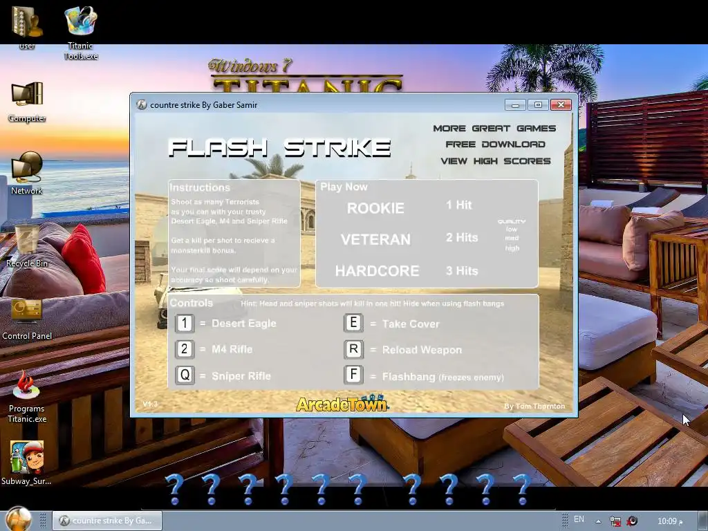The image size is (708, 531).
Task: Open the 10:09 clock in the tray
Action: click(x=669, y=521)
